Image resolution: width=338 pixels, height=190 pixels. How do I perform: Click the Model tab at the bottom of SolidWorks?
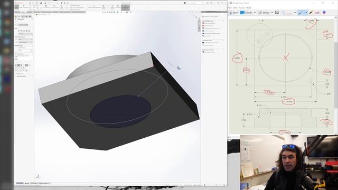click(27, 183)
